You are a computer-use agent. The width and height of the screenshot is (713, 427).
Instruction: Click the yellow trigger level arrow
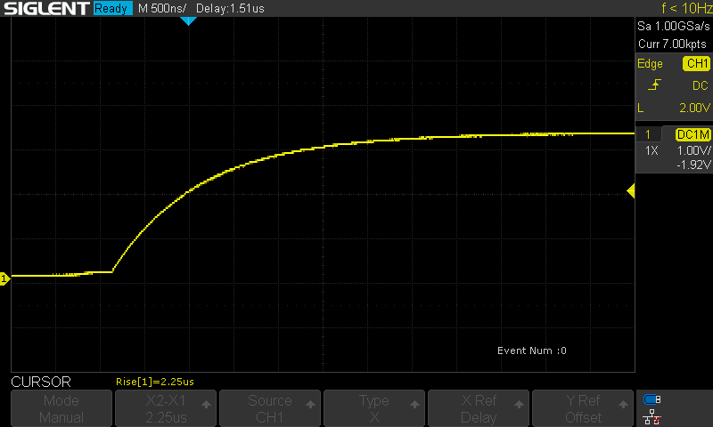pos(631,191)
